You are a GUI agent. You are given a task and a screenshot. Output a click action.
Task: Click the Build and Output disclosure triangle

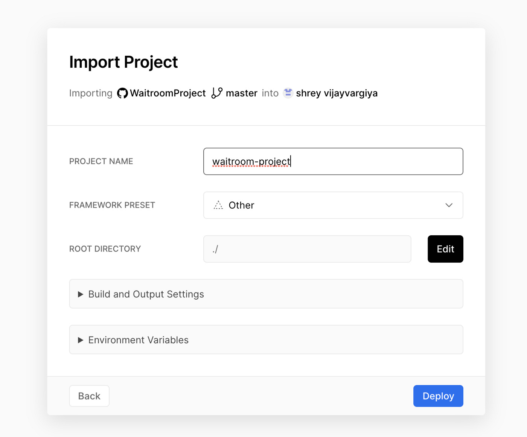(80, 294)
